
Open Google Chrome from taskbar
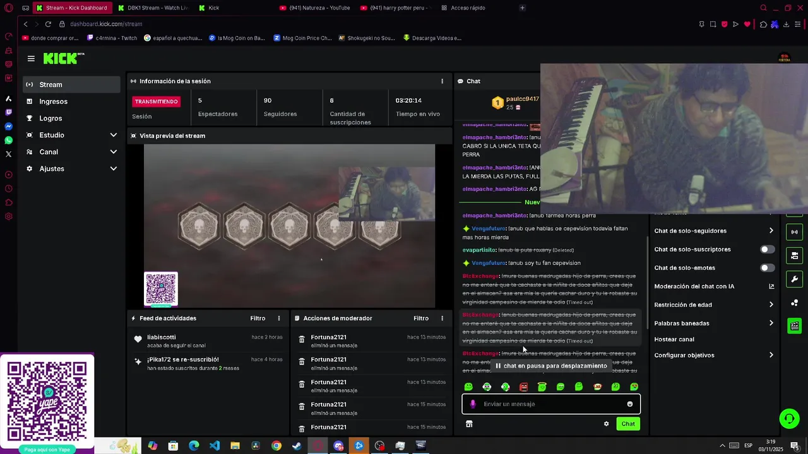pos(276,446)
